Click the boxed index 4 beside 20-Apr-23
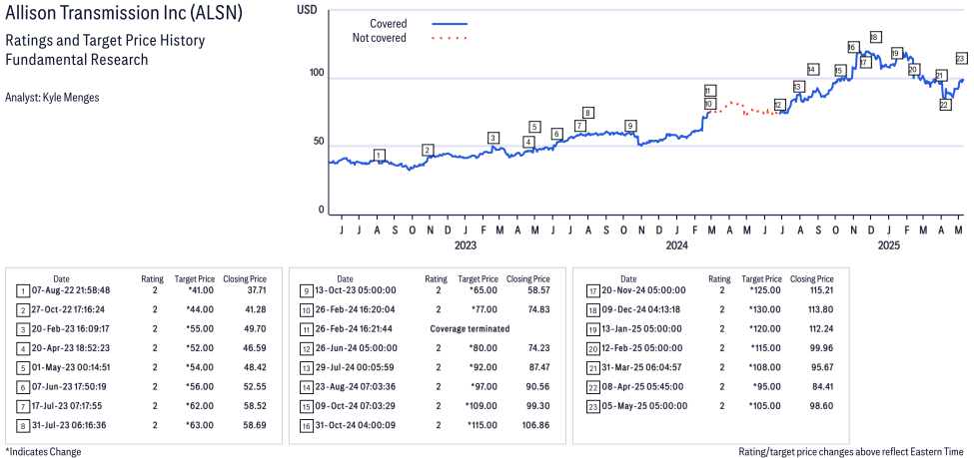 point(22,348)
